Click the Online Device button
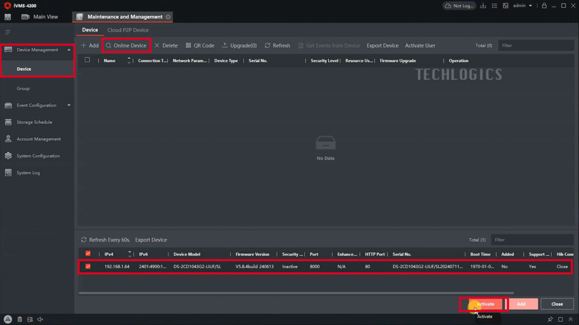 (126, 46)
